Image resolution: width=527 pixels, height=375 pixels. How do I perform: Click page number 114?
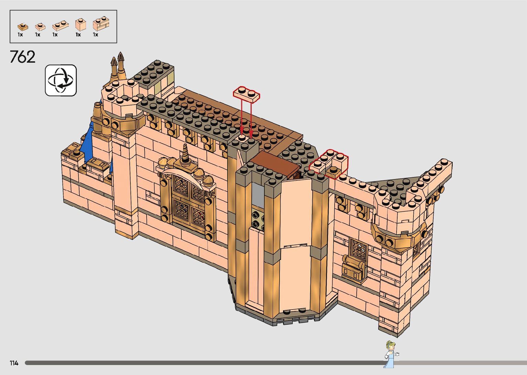pos(14,363)
